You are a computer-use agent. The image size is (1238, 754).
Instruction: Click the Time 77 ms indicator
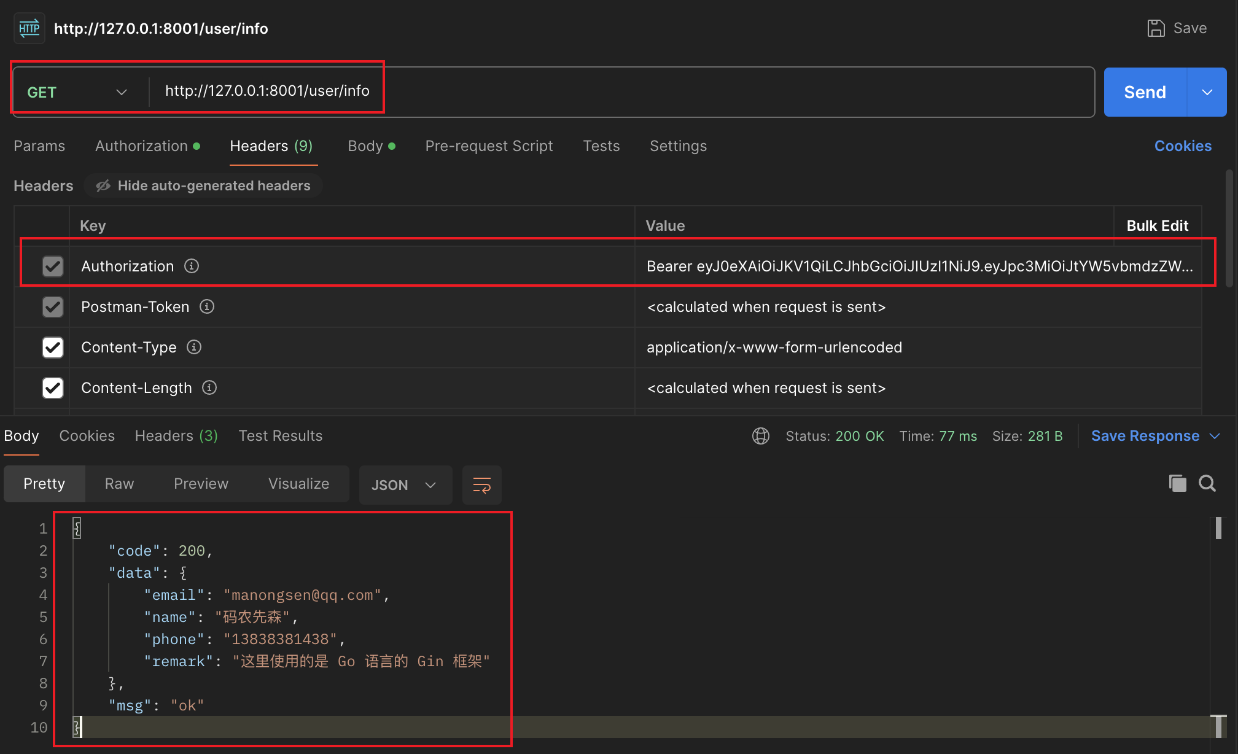[x=938, y=436]
